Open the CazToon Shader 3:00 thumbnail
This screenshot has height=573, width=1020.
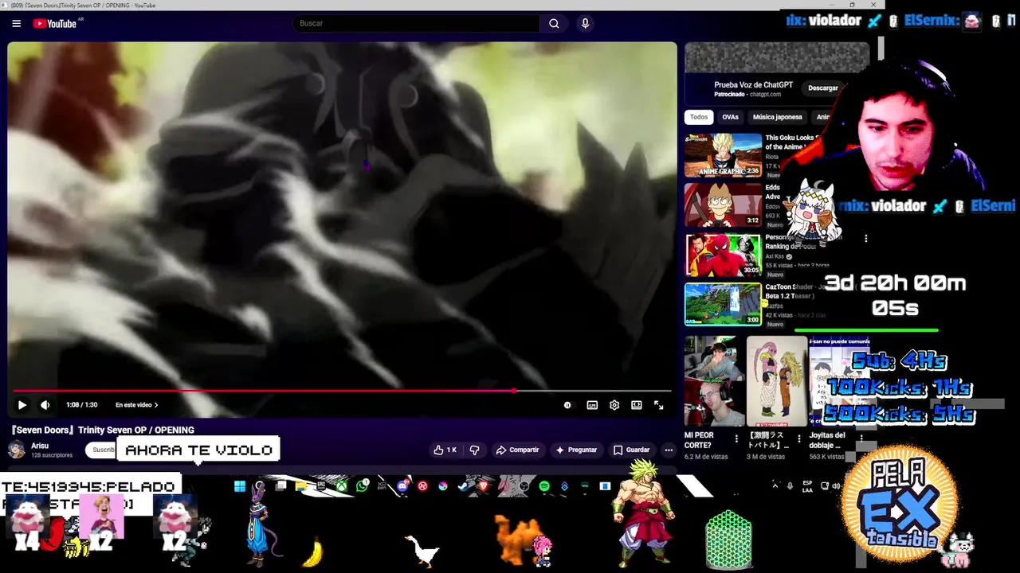[x=723, y=304]
